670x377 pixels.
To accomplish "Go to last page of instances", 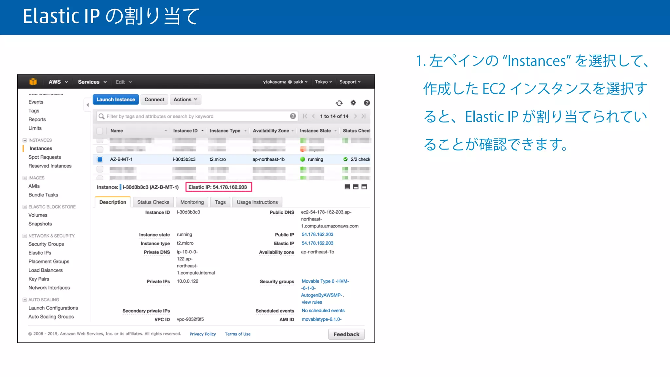I will click(x=363, y=116).
